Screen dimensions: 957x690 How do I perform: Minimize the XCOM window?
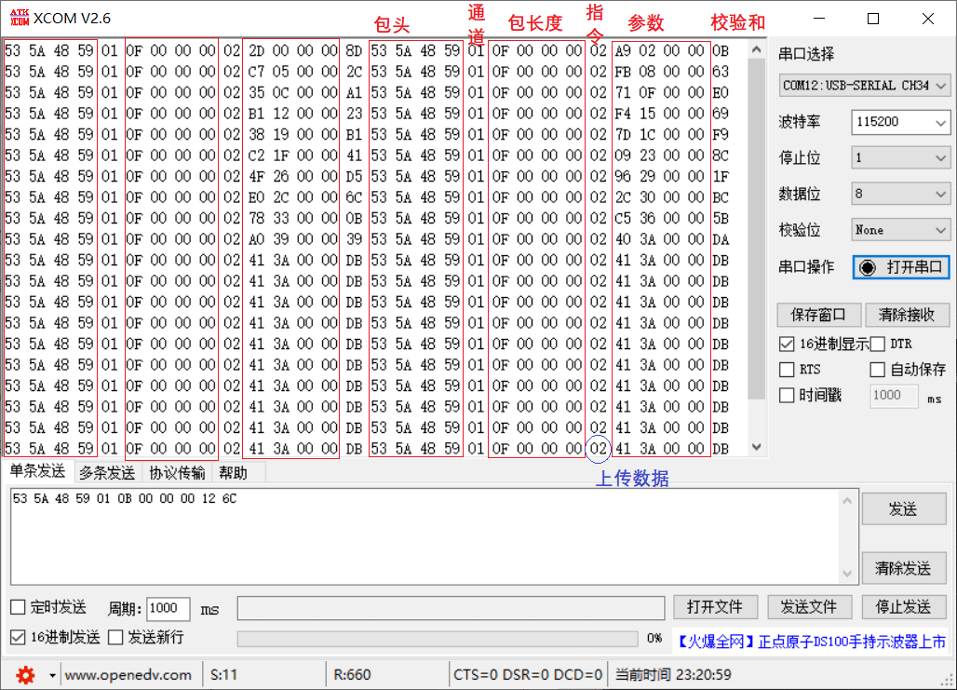click(x=819, y=19)
